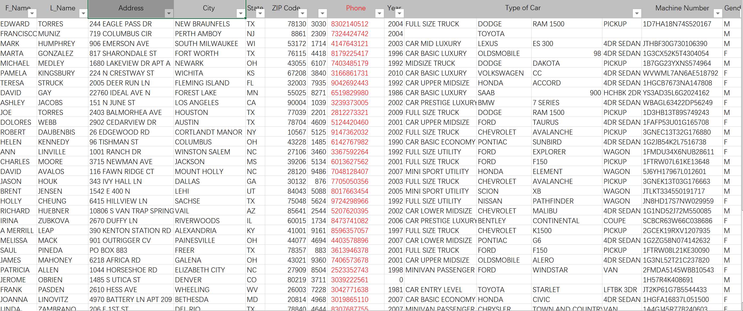This screenshot has height=311, width=743.
Task: Select the first name A MERRILL
Action: (18, 231)
